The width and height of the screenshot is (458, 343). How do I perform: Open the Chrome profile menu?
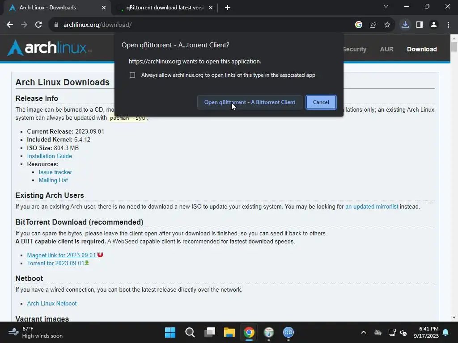(x=434, y=25)
